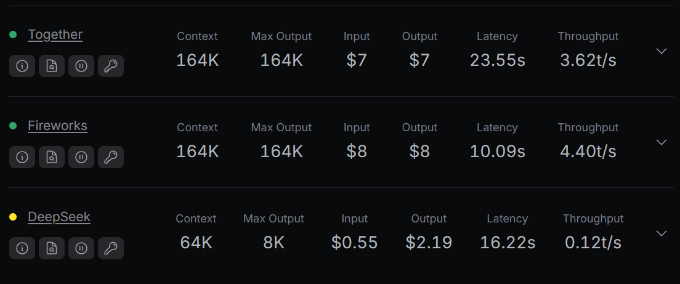Expand the Fireworks provider row chevron
The width and height of the screenshot is (680, 284).
[x=662, y=142]
